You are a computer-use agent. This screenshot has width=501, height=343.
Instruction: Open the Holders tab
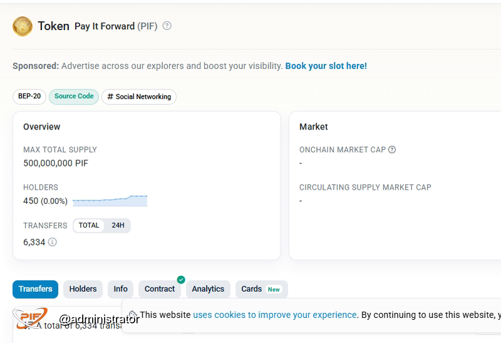pos(83,289)
